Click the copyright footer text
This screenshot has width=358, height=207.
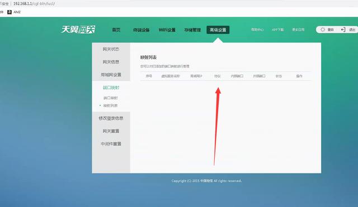206,181
